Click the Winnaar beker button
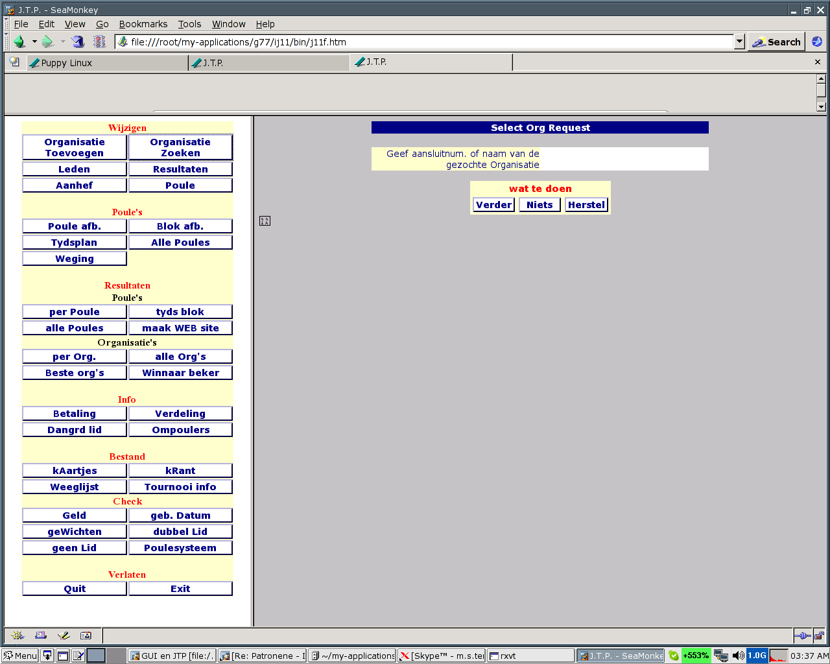This screenshot has width=830, height=664. (x=180, y=373)
